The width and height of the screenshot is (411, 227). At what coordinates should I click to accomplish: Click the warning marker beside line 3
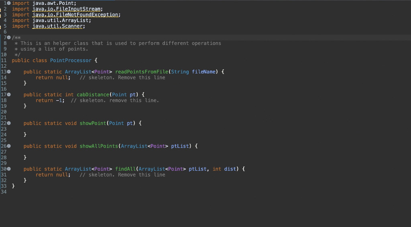click(0, 15)
